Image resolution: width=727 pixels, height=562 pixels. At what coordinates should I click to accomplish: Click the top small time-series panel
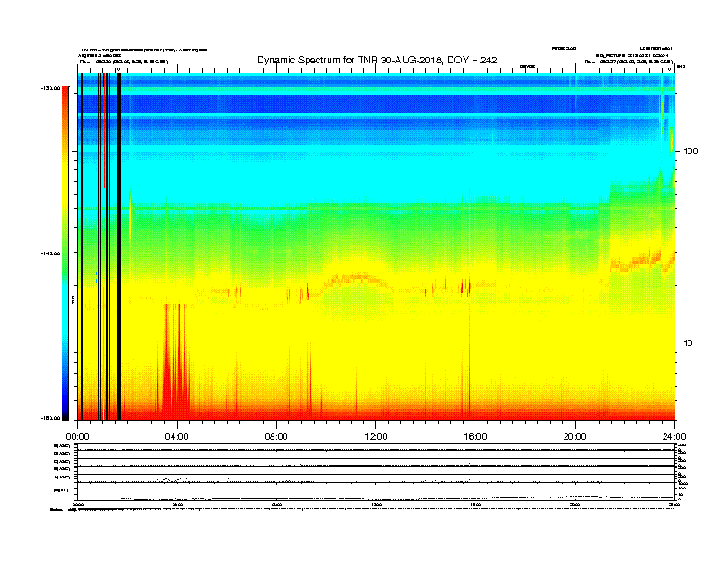pos(376,447)
